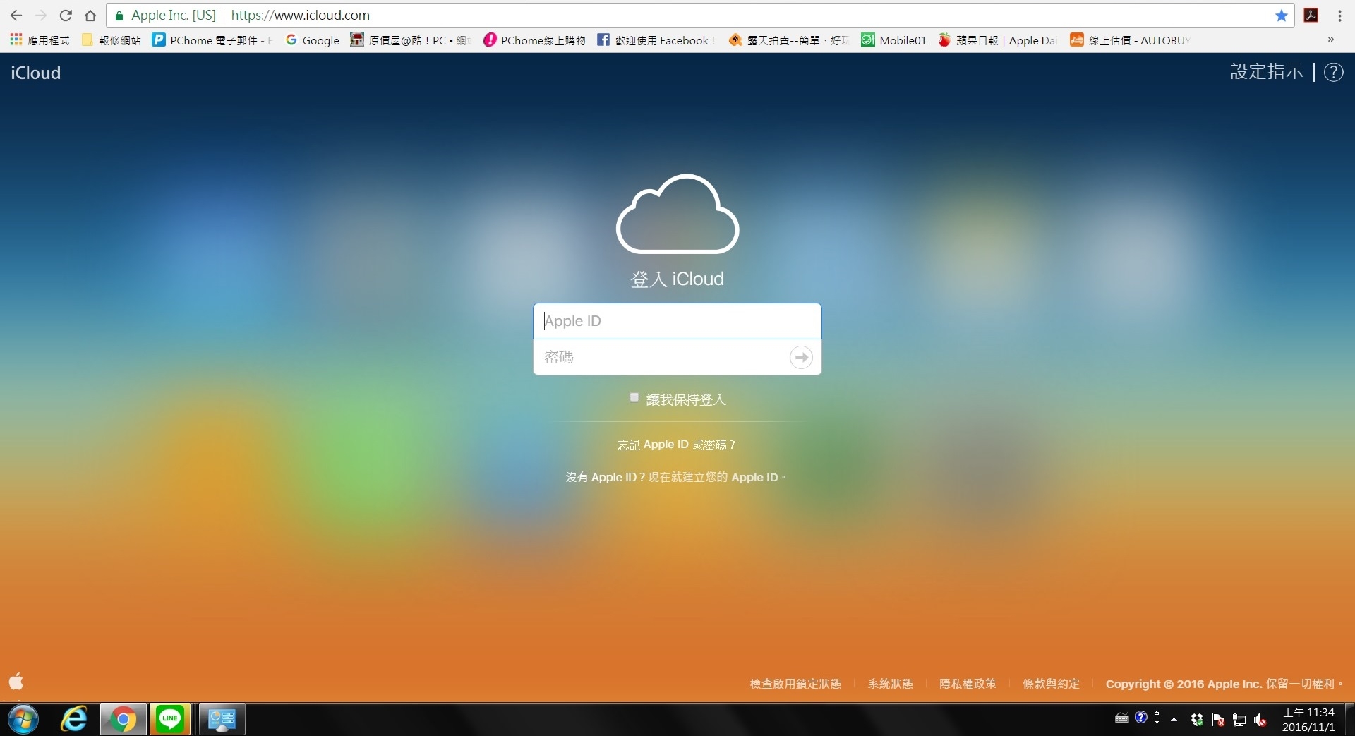Click the green padlock security icon

(x=119, y=16)
